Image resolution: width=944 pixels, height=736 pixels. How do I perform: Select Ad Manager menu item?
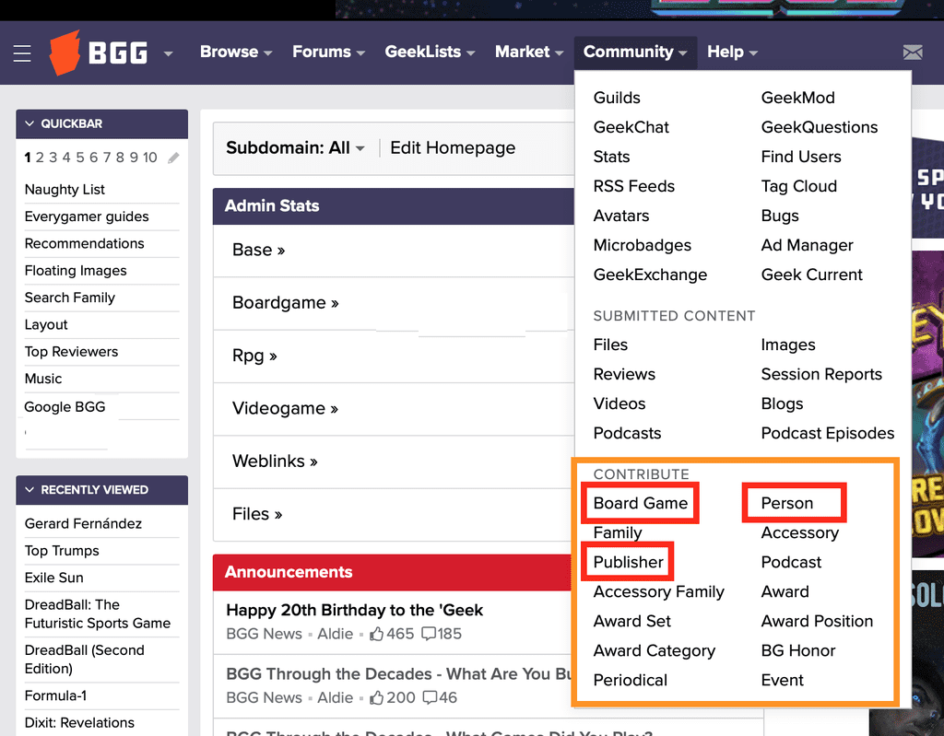807,245
